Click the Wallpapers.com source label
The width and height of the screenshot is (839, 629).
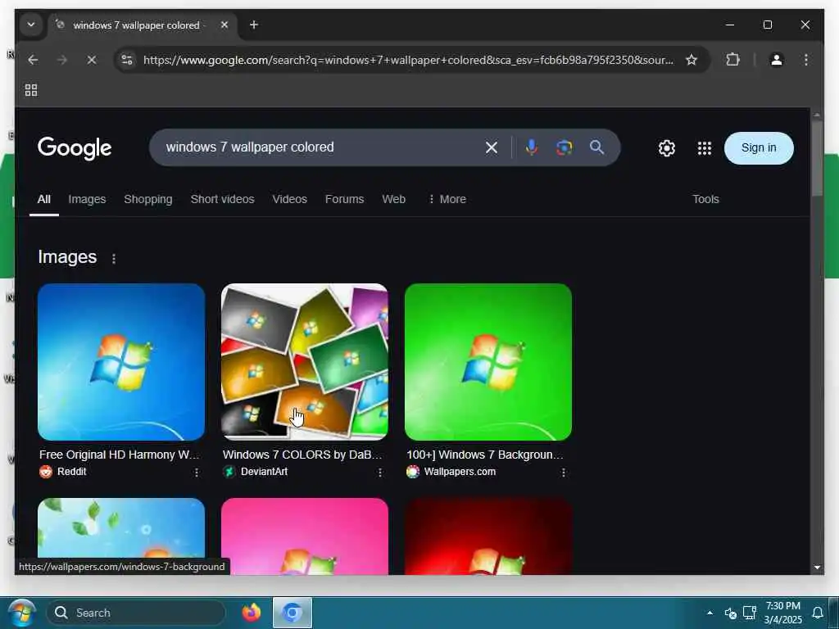pyautogui.click(x=460, y=472)
